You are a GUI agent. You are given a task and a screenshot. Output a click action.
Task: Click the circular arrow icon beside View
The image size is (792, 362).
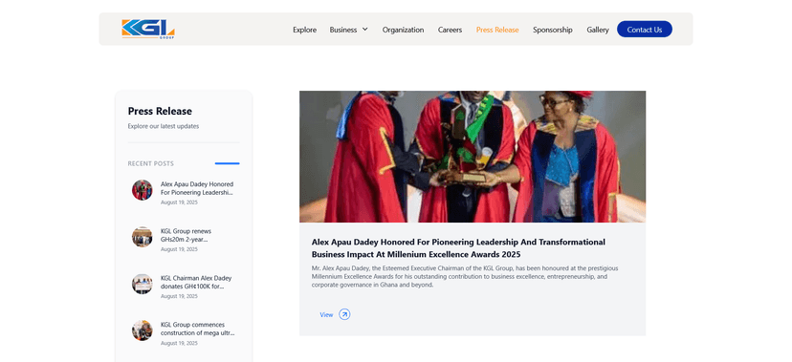[344, 314]
